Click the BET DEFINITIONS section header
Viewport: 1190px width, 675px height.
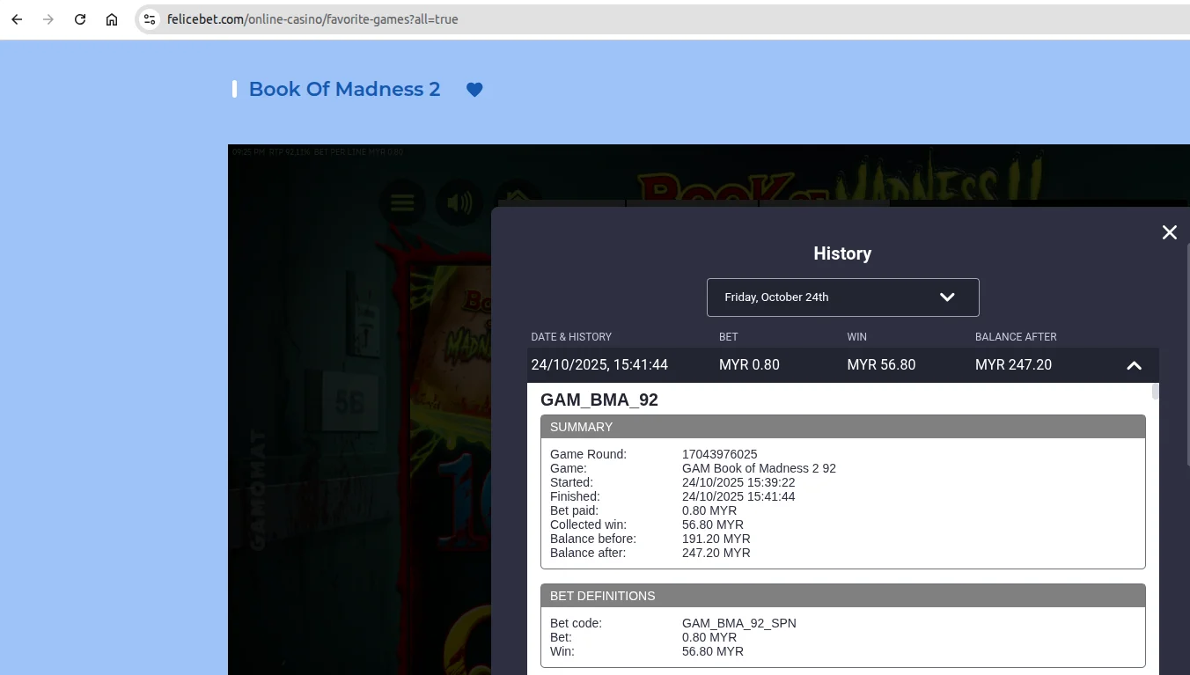843,596
